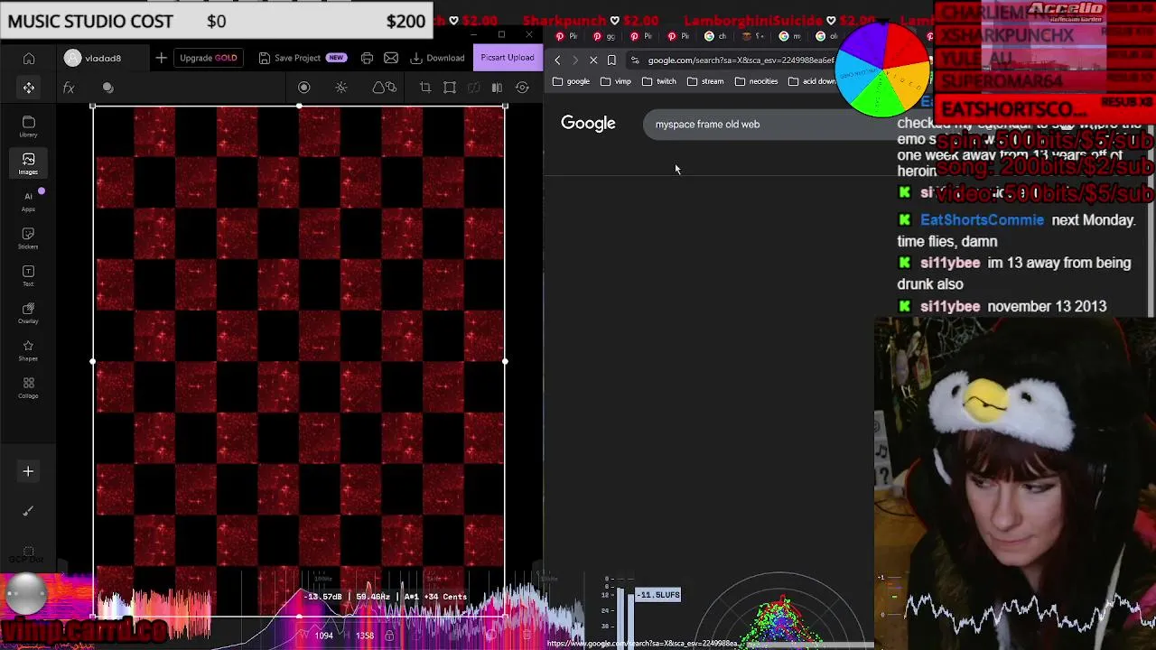This screenshot has height=650, width=1156.
Task: Click the google.com address bar
Action: pos(741,60)
